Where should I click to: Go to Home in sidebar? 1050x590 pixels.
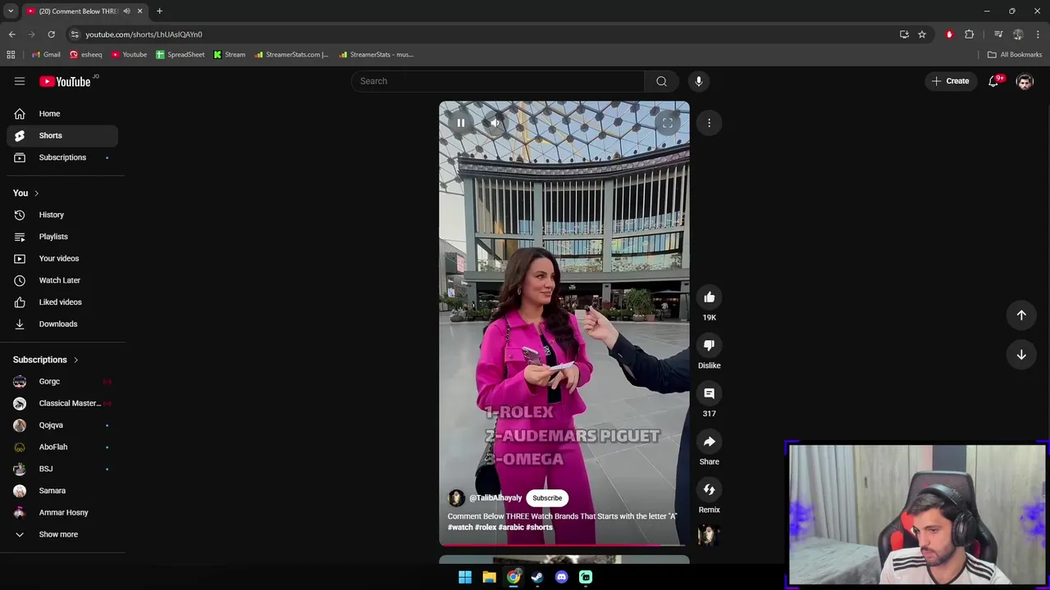62,114
